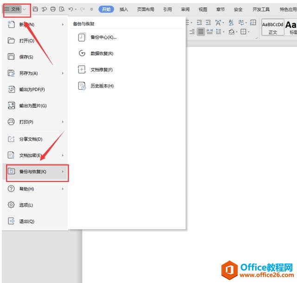Expand the 帮助(H) submenu arrow

point(63,189)
